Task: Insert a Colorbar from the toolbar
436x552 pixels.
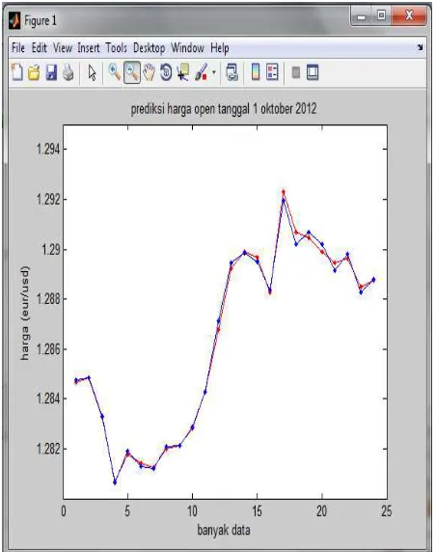Action: tap(256, 72)
